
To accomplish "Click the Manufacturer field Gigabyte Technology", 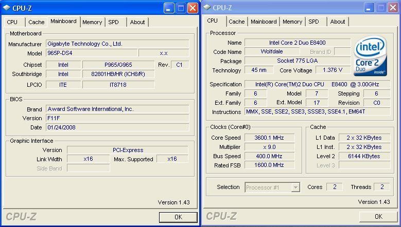I will [x=118, y=44].
